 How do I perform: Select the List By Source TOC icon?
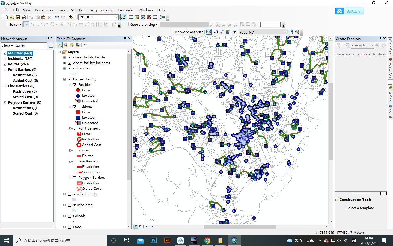65,45
